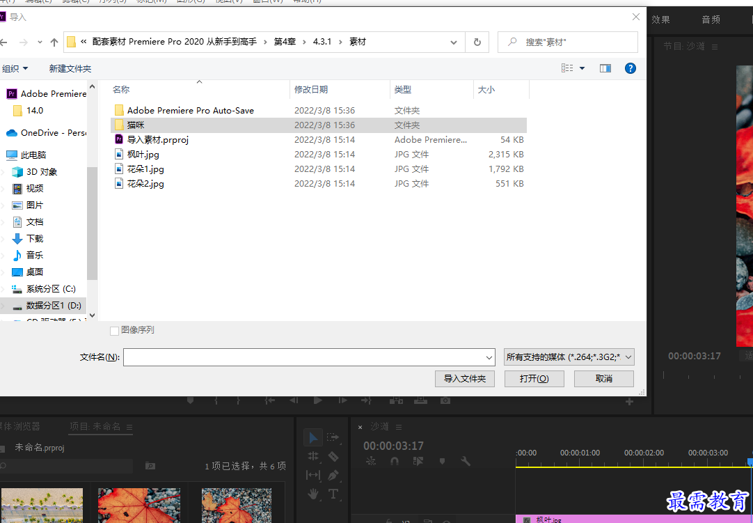This screenshot has width=753, height=523.
Task: Click the sidebar vertical scrollbar in dialog
Action: 92,223
